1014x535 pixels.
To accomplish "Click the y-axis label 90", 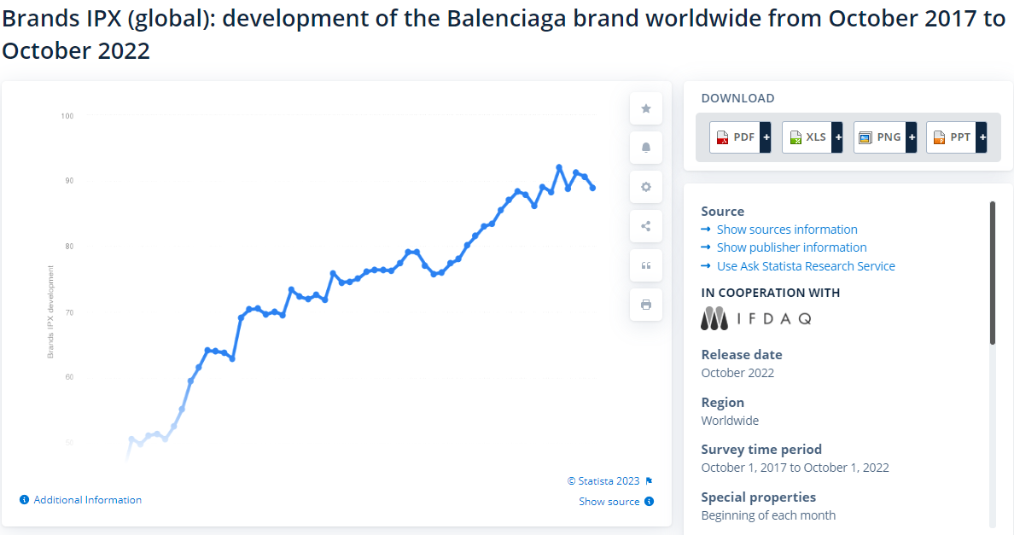I will coord(69,181).
